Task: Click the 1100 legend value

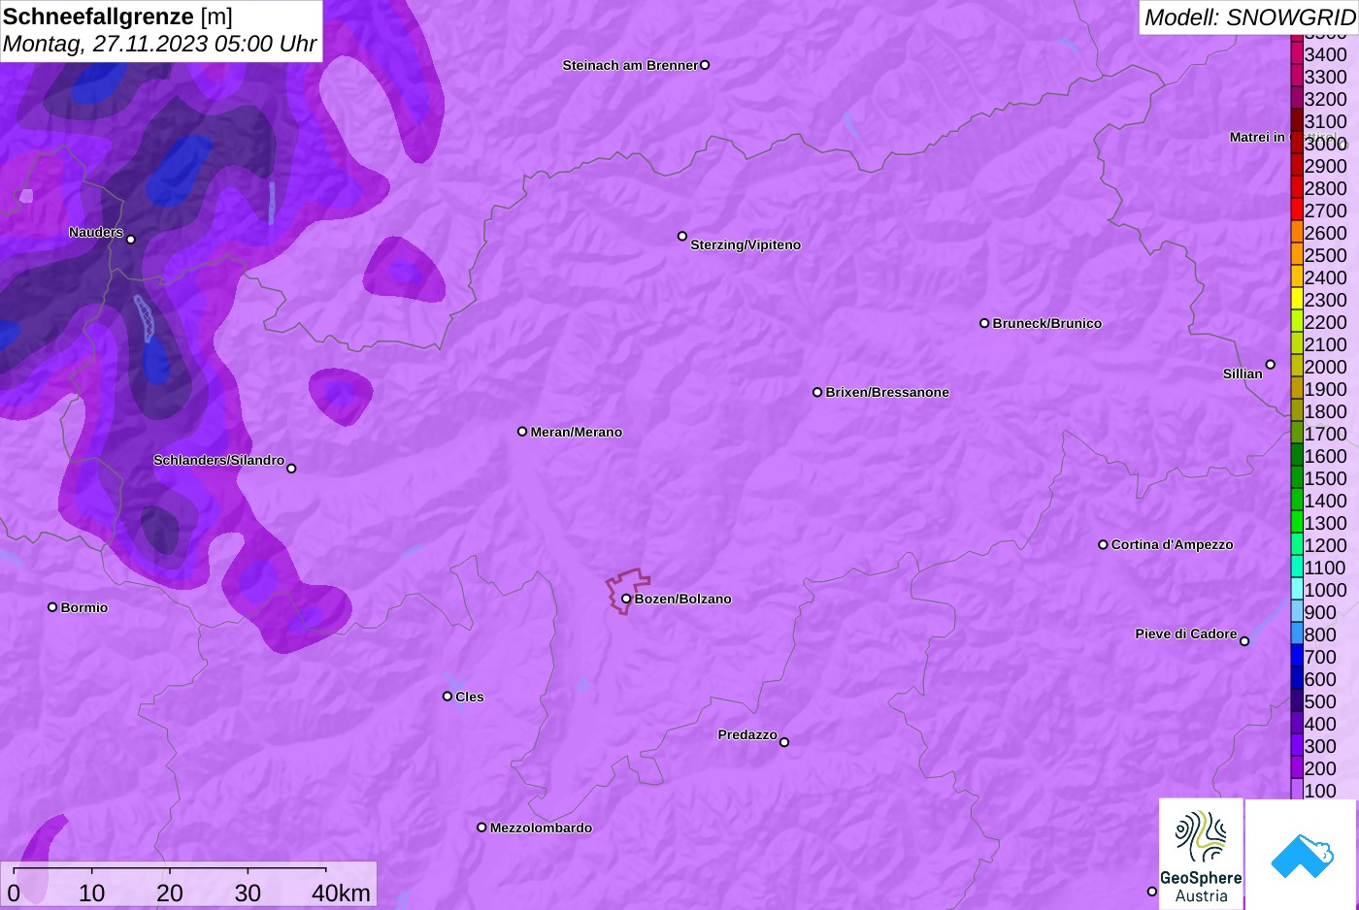Action: coord(1326,568)
